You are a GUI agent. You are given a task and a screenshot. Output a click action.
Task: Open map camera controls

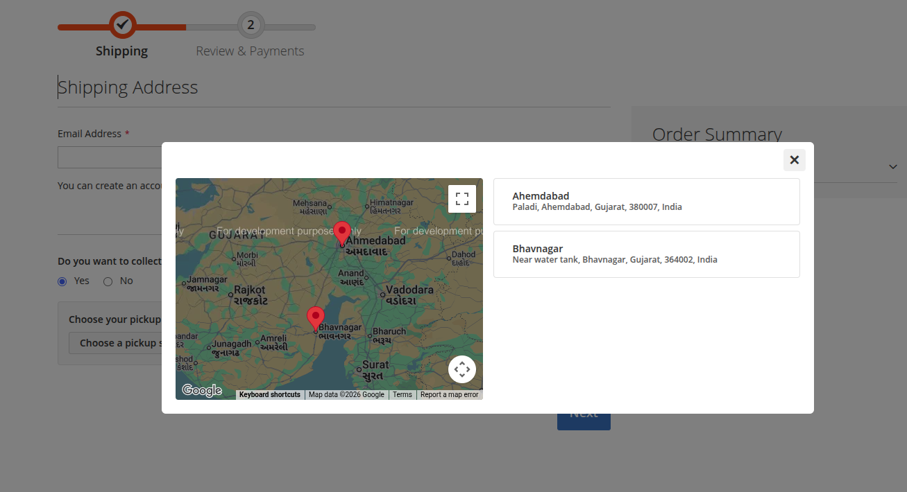coord(462,369)
